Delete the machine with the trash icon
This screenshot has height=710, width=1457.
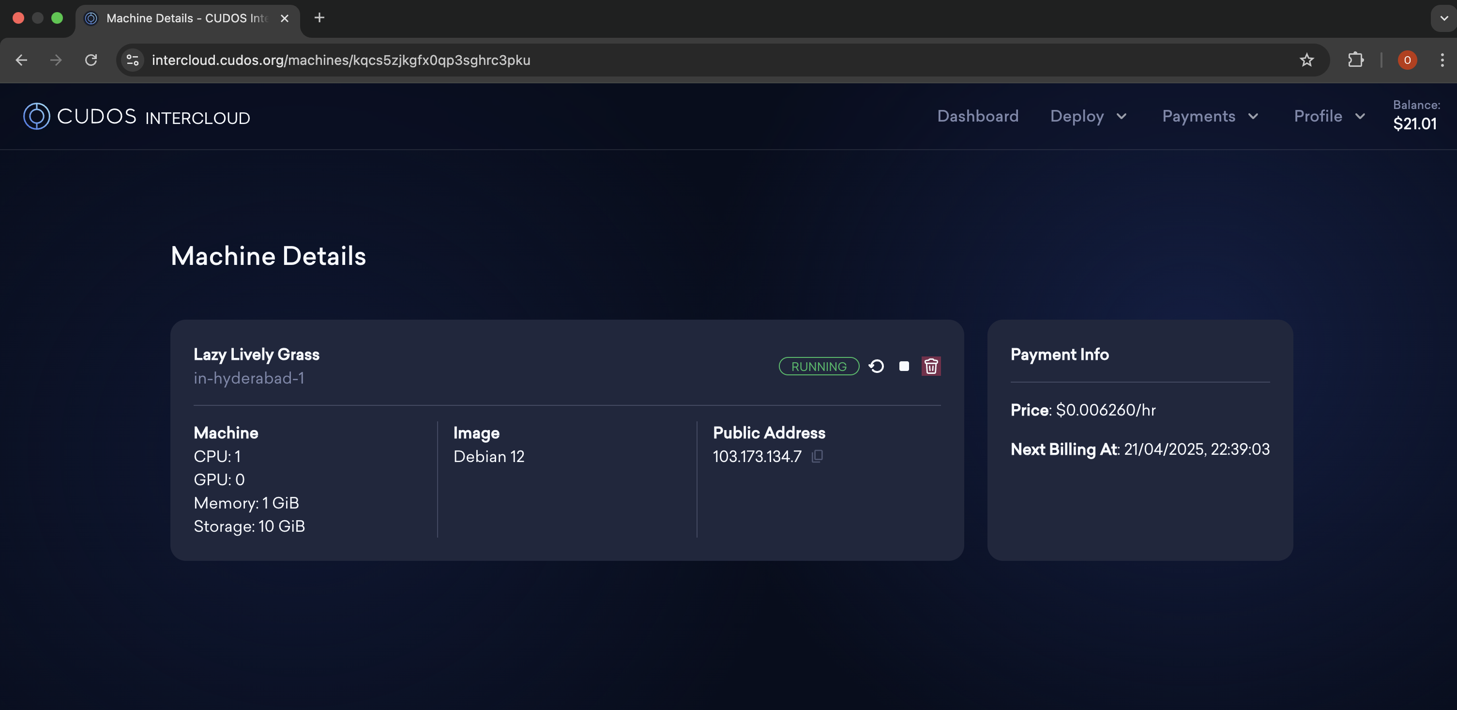(931, 367)
